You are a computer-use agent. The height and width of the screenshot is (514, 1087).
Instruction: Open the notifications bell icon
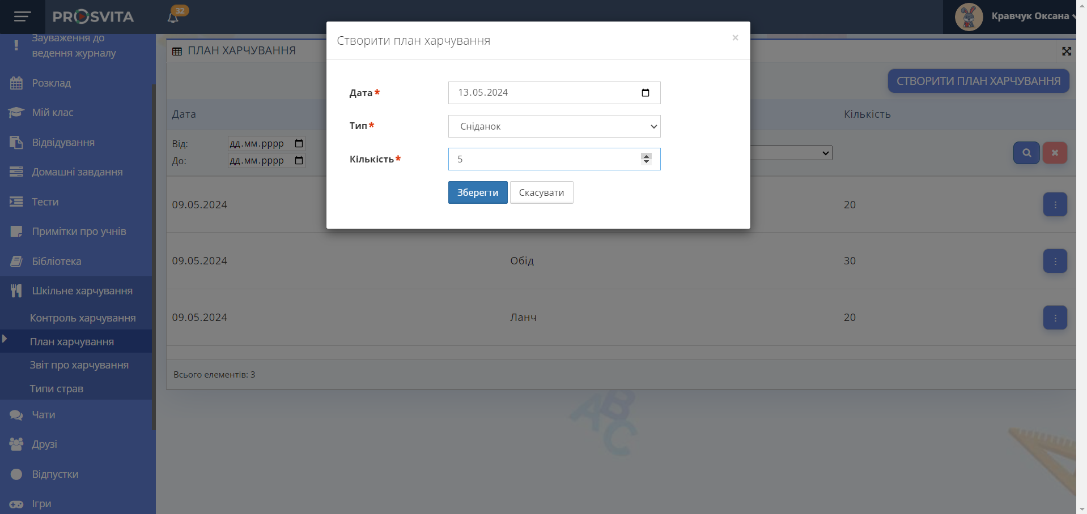click(173, 18)
